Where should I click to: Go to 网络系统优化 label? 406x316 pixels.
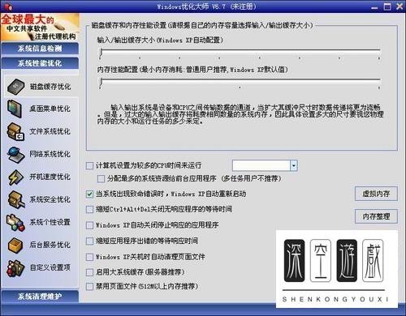coord(50,154)
